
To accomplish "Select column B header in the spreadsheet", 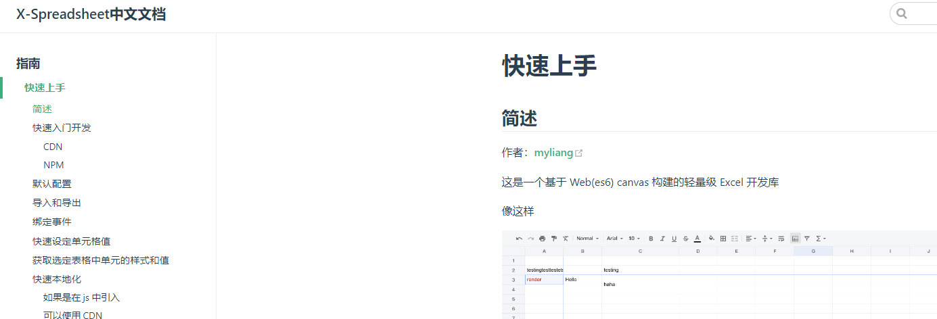I will 582,251.
